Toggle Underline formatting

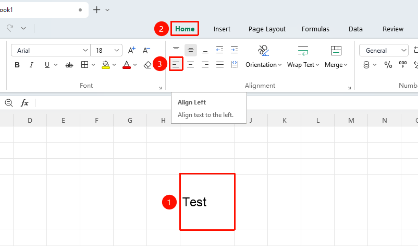(47, 65)
